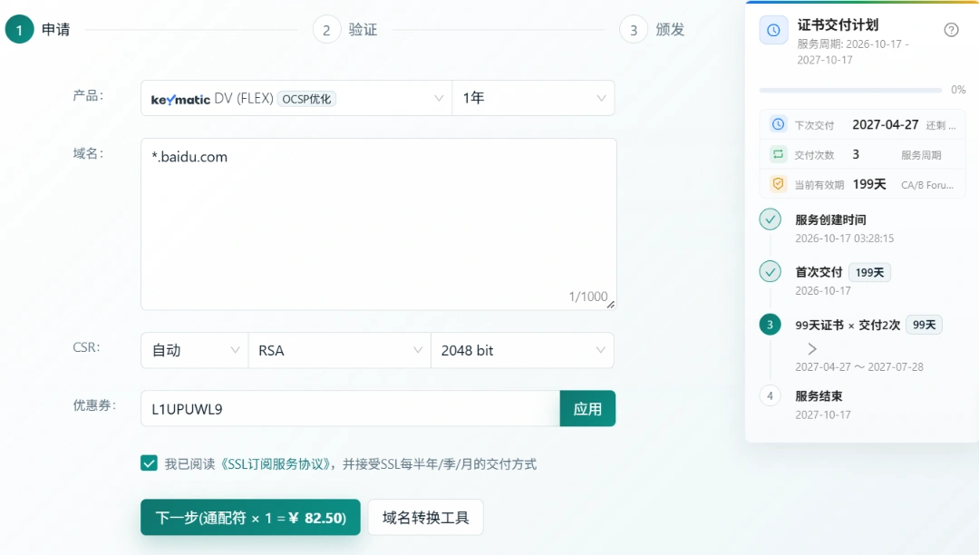This screenshot has width=979, height=555.
Task: Go to step 3 颁发
Action: coord(653,29)
